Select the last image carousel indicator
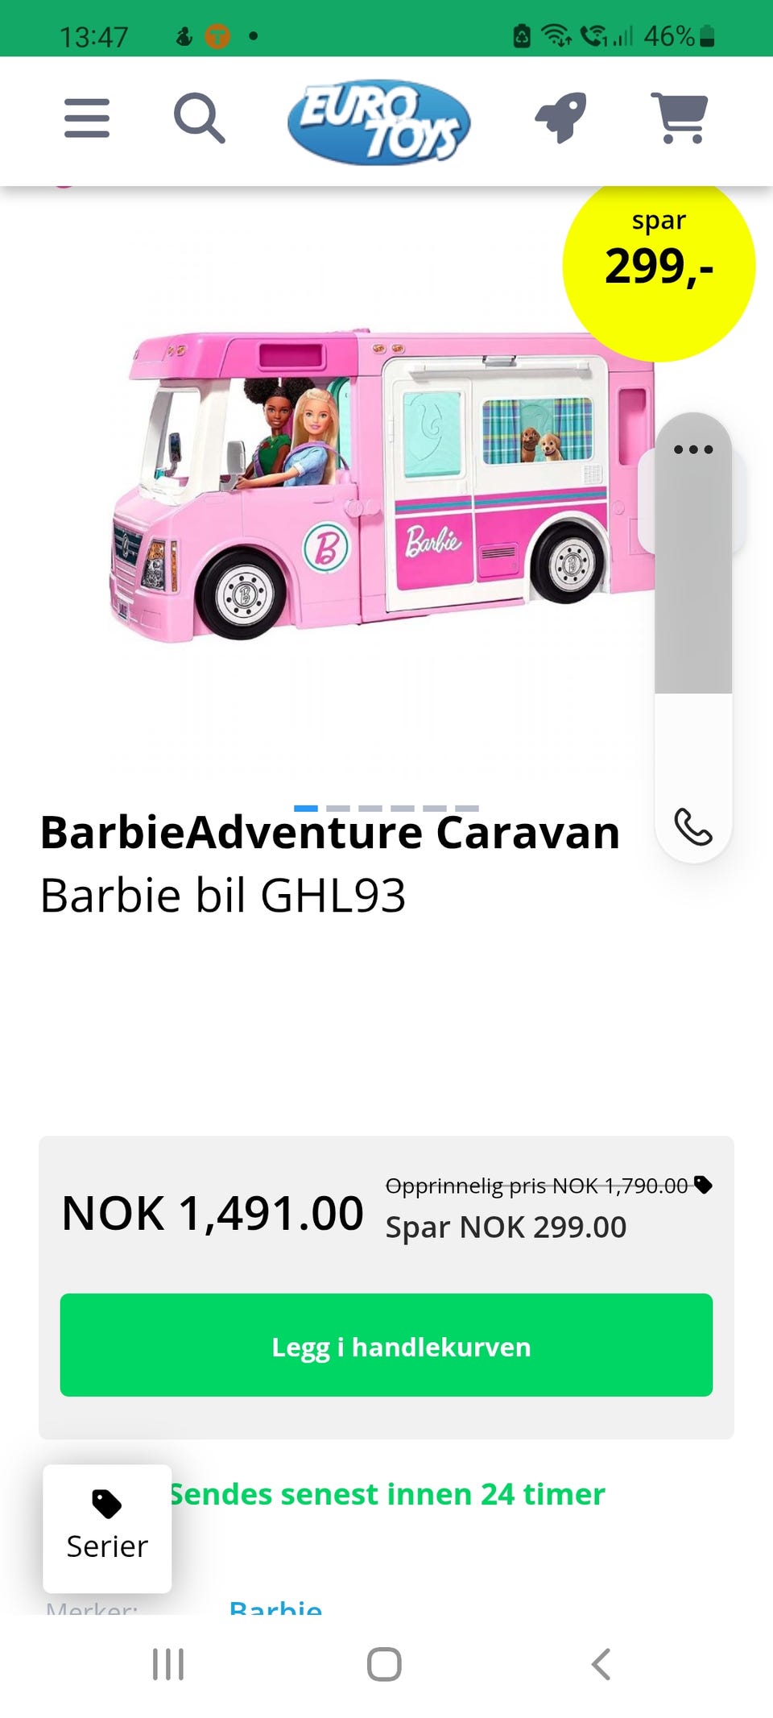Image resolution: width=773 pixels, height=1718 pixels. pos(467,808)
